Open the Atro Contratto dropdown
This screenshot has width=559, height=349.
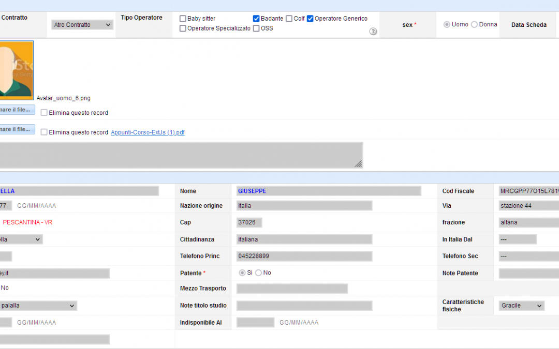tap(83, 25)
